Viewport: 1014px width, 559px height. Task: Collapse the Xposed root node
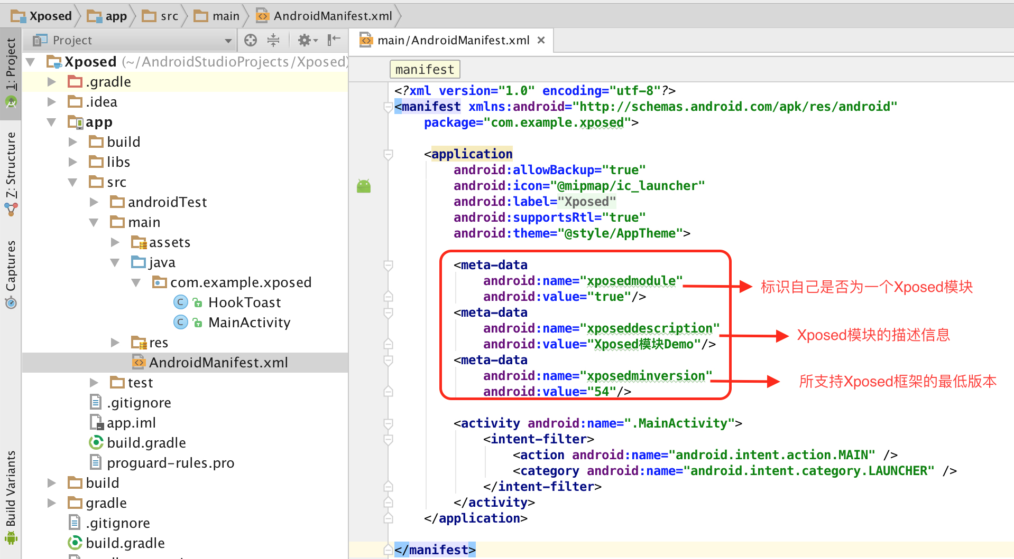click(x=31, y=62)
